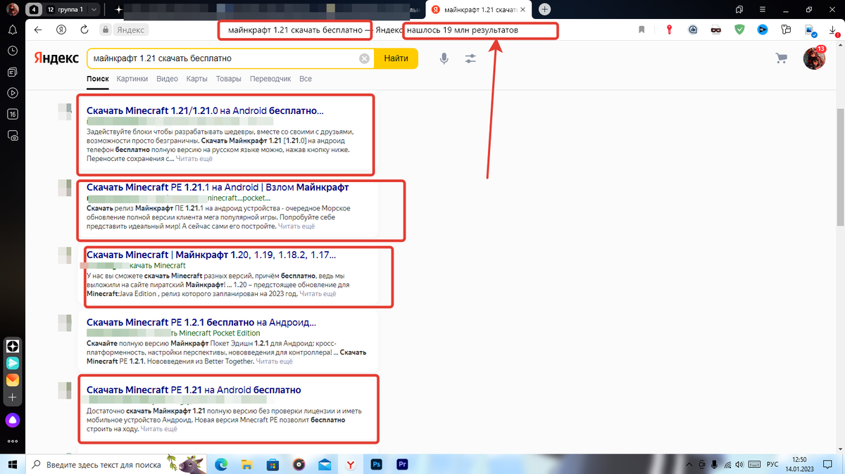Reload the current page
This screenshot has height=474, width=845.
[84, 30]
